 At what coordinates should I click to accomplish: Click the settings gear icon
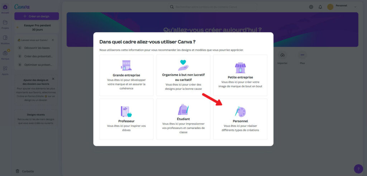(311, 7)
